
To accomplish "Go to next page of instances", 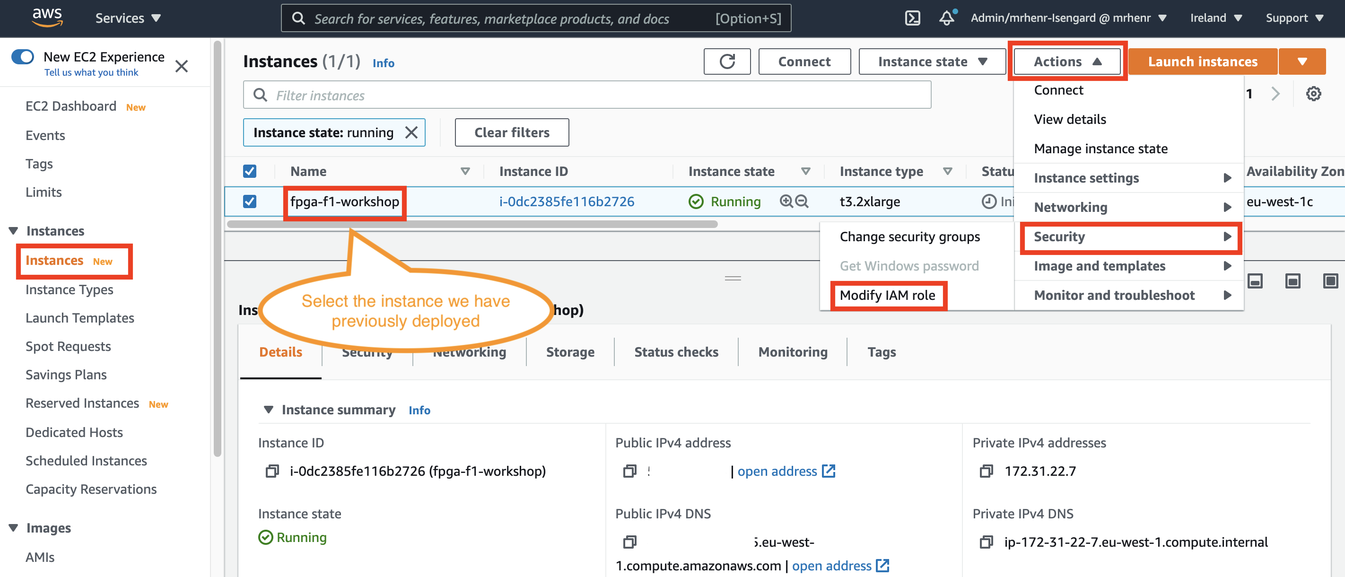I will 1275,94.
